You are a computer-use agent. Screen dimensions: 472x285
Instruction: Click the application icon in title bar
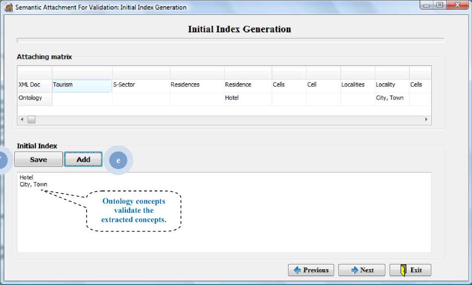pyautogui.click(x=9, y=7)
